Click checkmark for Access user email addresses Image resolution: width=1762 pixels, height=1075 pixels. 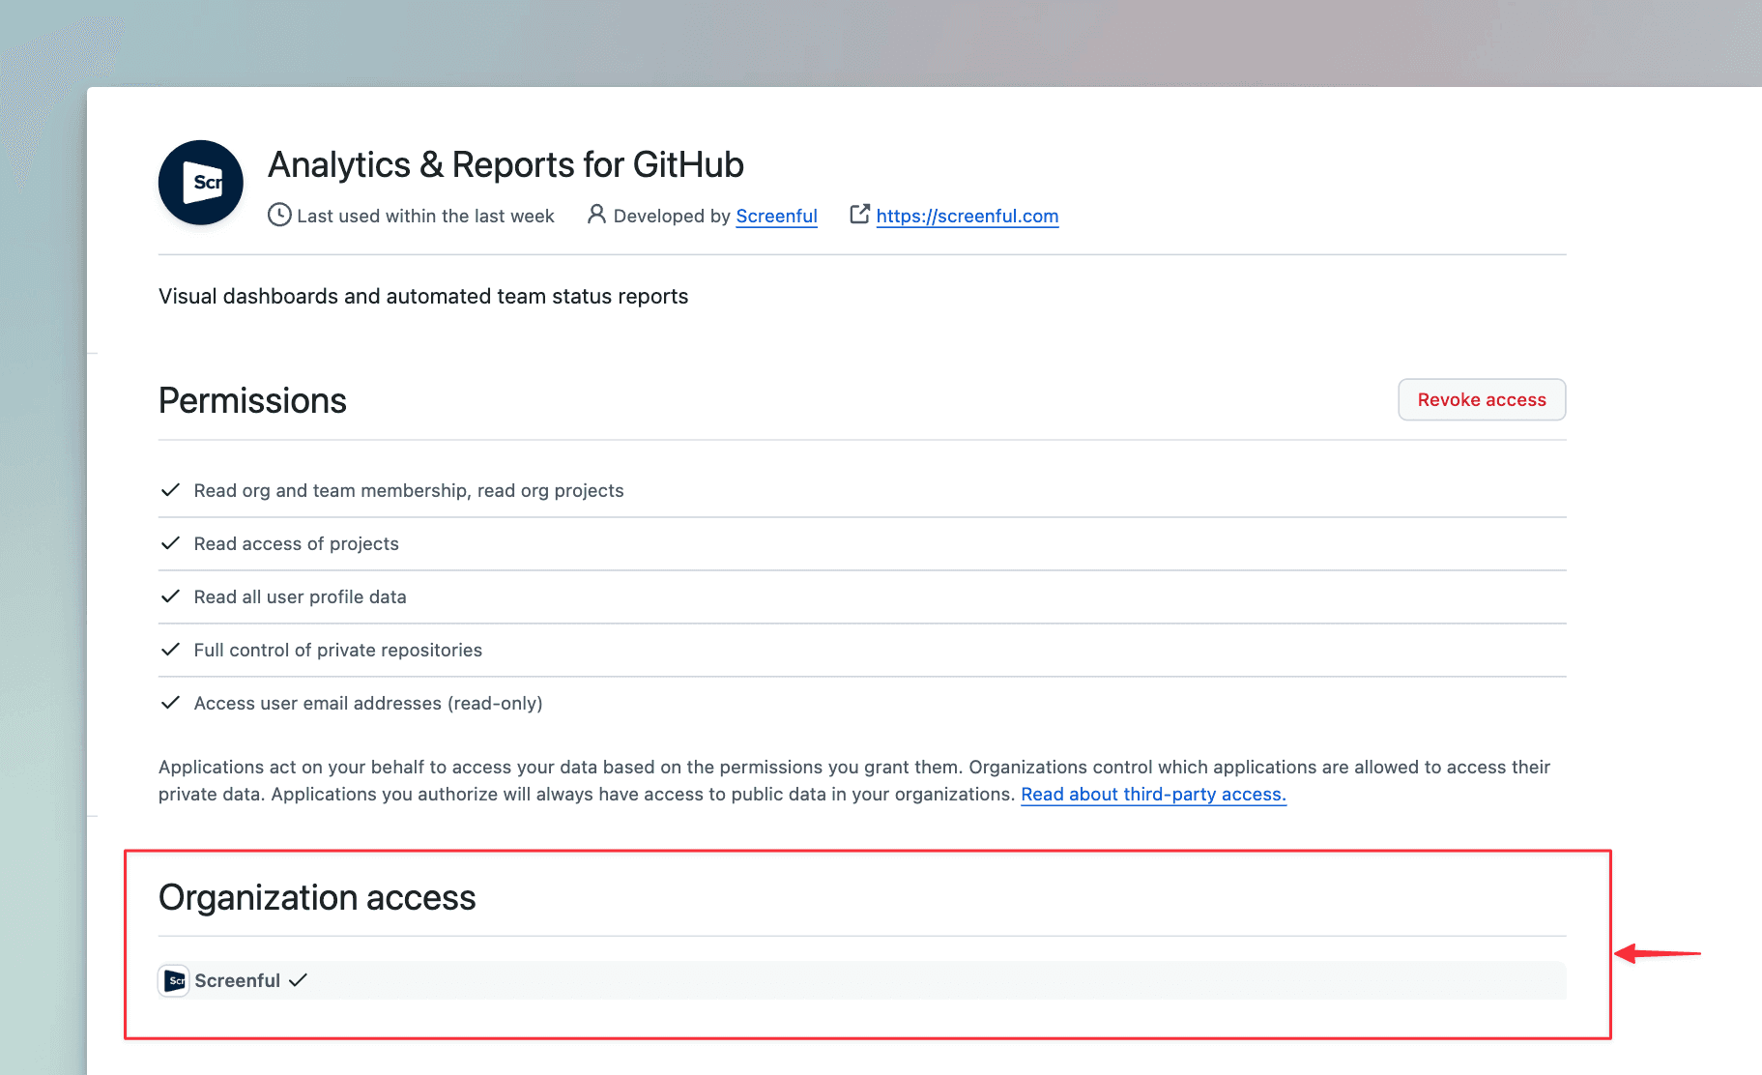pyautogui.click(x=170, y=703)
